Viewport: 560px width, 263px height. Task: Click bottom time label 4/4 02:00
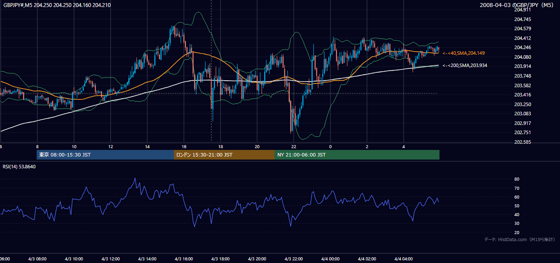click(367, 259)
